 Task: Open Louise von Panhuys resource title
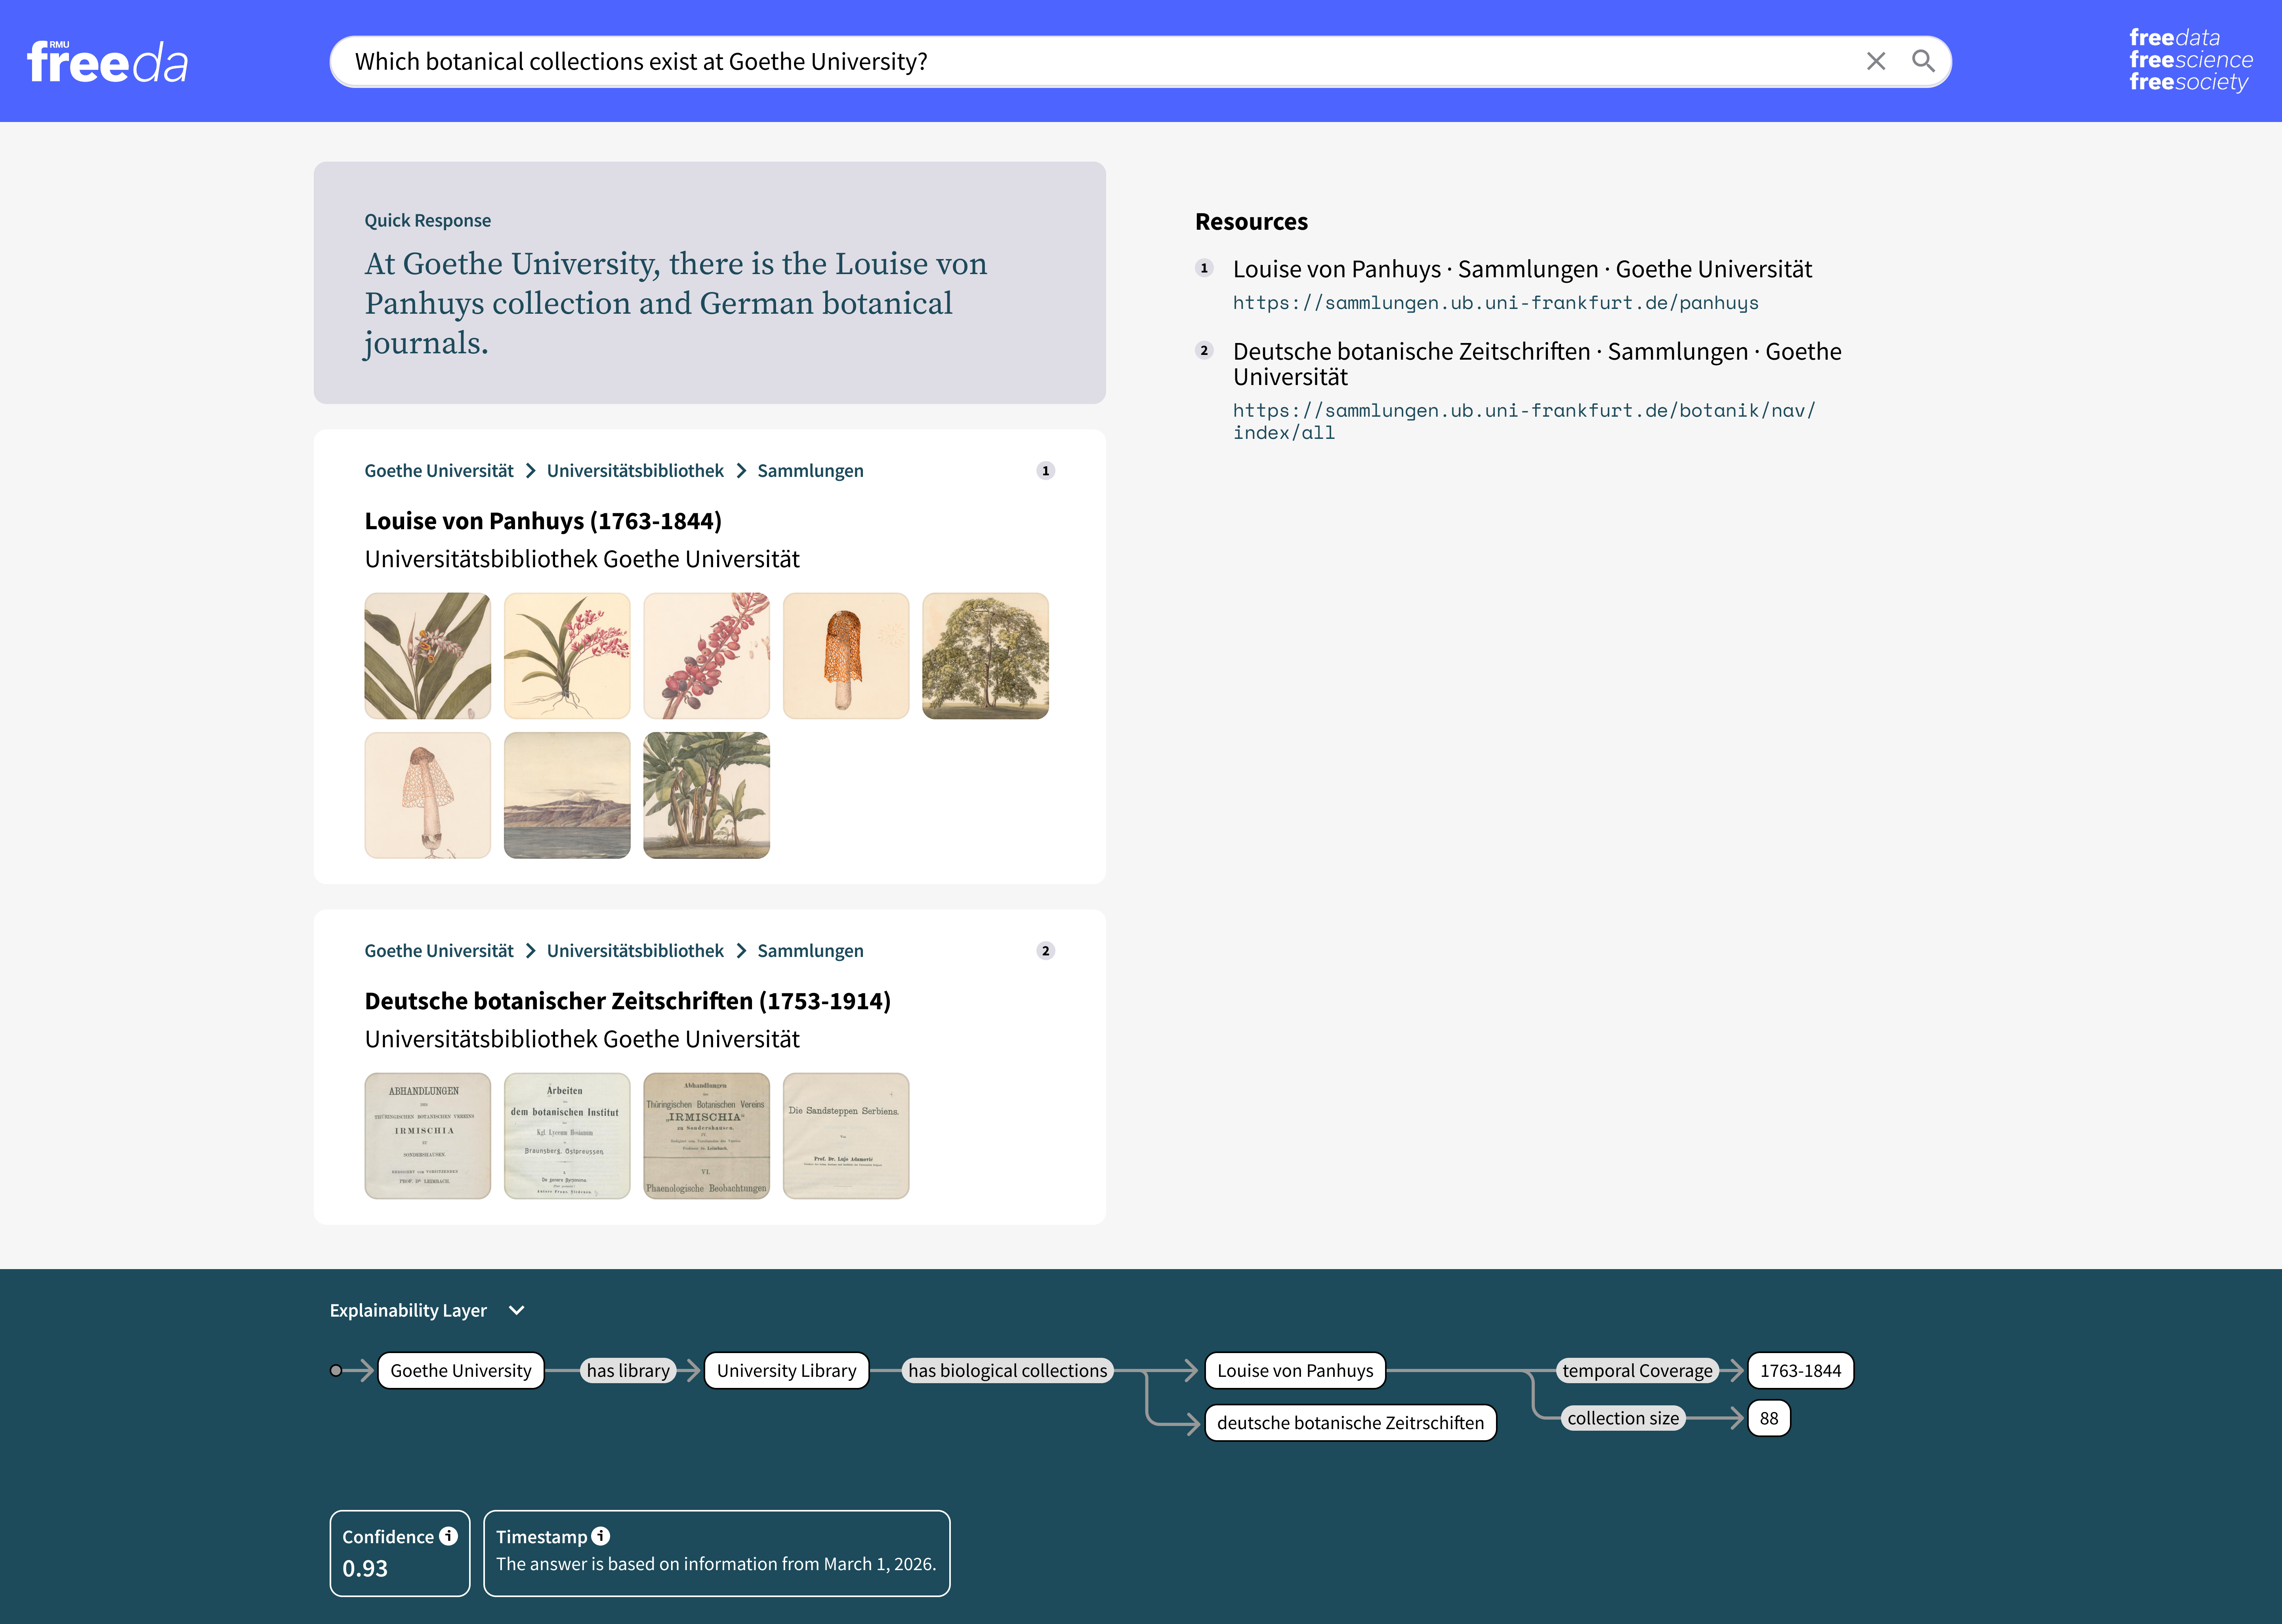[x=1522, y=269]
